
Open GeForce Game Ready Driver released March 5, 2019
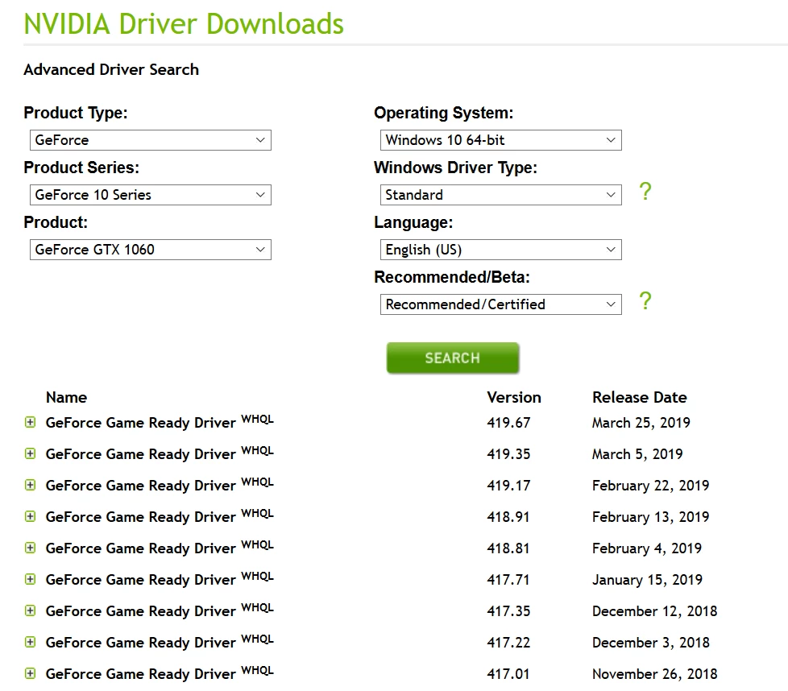(160, 454)
